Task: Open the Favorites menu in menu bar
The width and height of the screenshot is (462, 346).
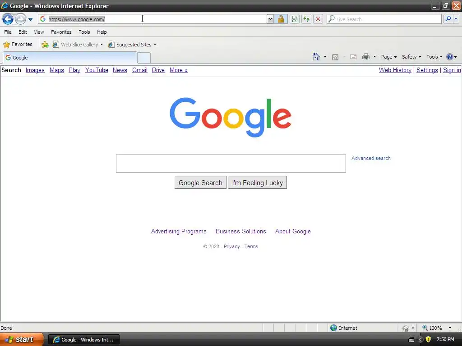Action: 61,32
